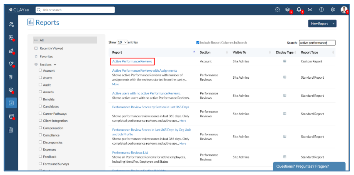Open the documents sidebar icon

11,77
